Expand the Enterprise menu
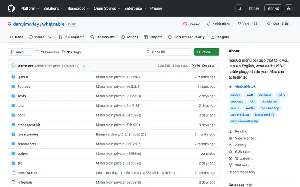The width and height of the screenshot is (300, 187). 135,8
